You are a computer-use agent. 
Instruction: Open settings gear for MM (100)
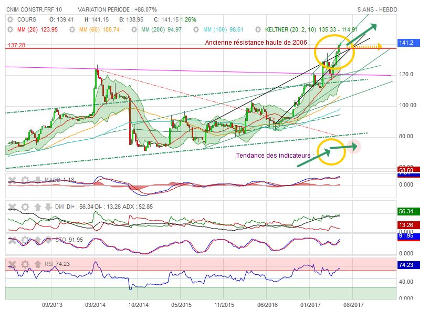tap(196, 29)
